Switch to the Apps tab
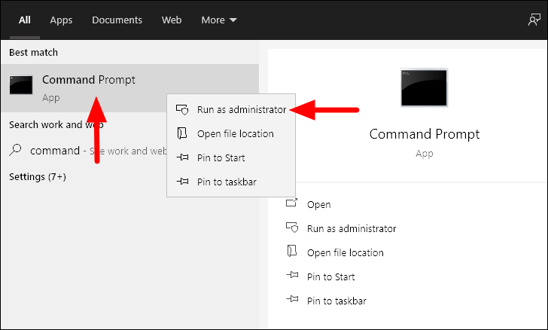 coord(61,20)
